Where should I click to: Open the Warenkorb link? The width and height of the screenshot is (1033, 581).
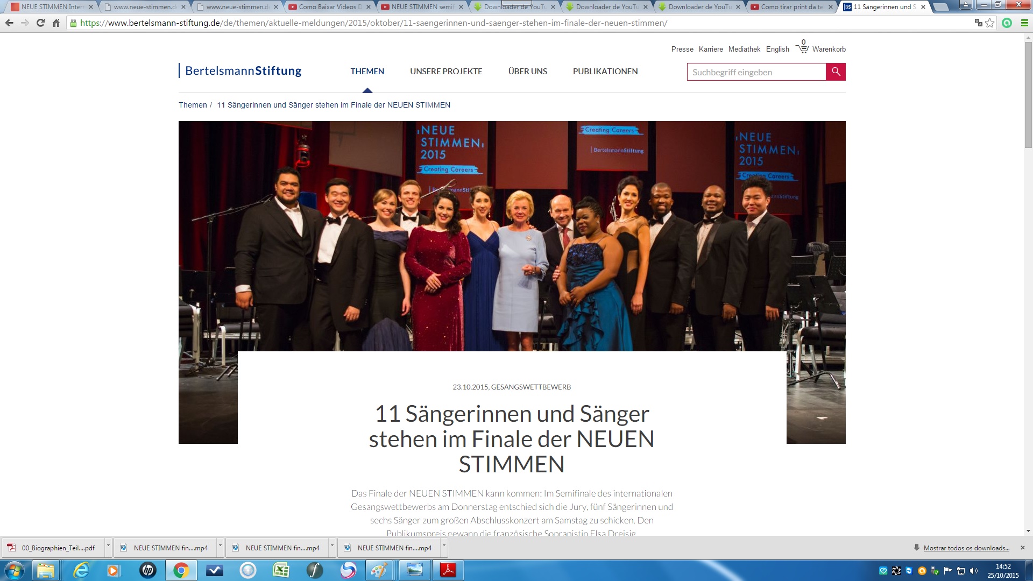(x=829, y=49)
